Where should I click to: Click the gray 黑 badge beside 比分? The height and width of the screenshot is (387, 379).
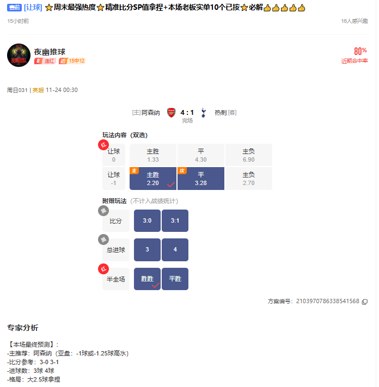pos(103,211)
